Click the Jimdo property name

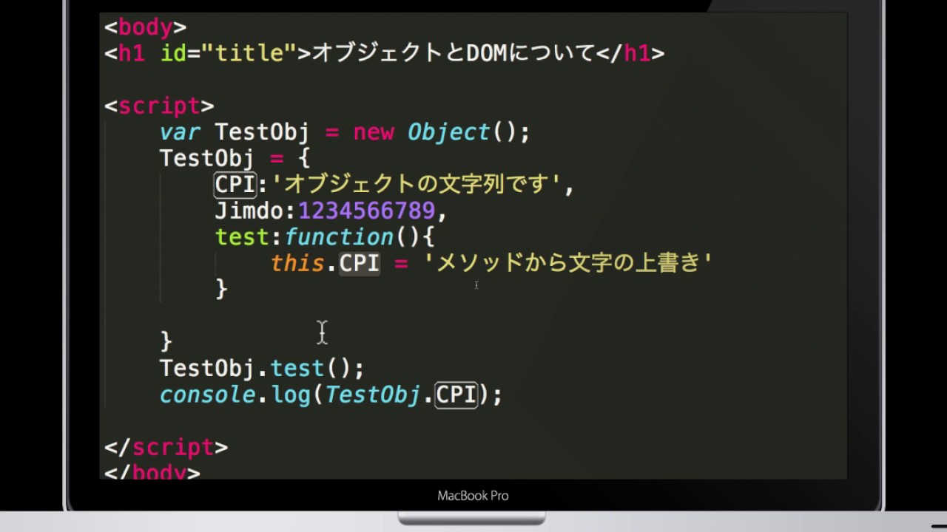click(249, 211)
